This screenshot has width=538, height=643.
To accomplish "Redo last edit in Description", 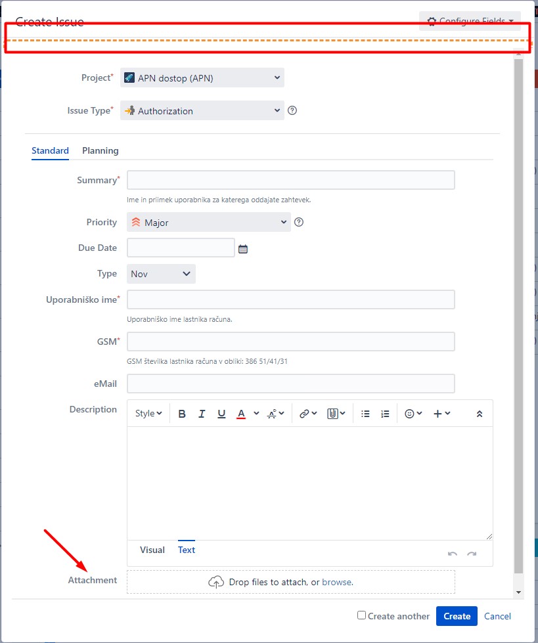I will tap(472, 554).
